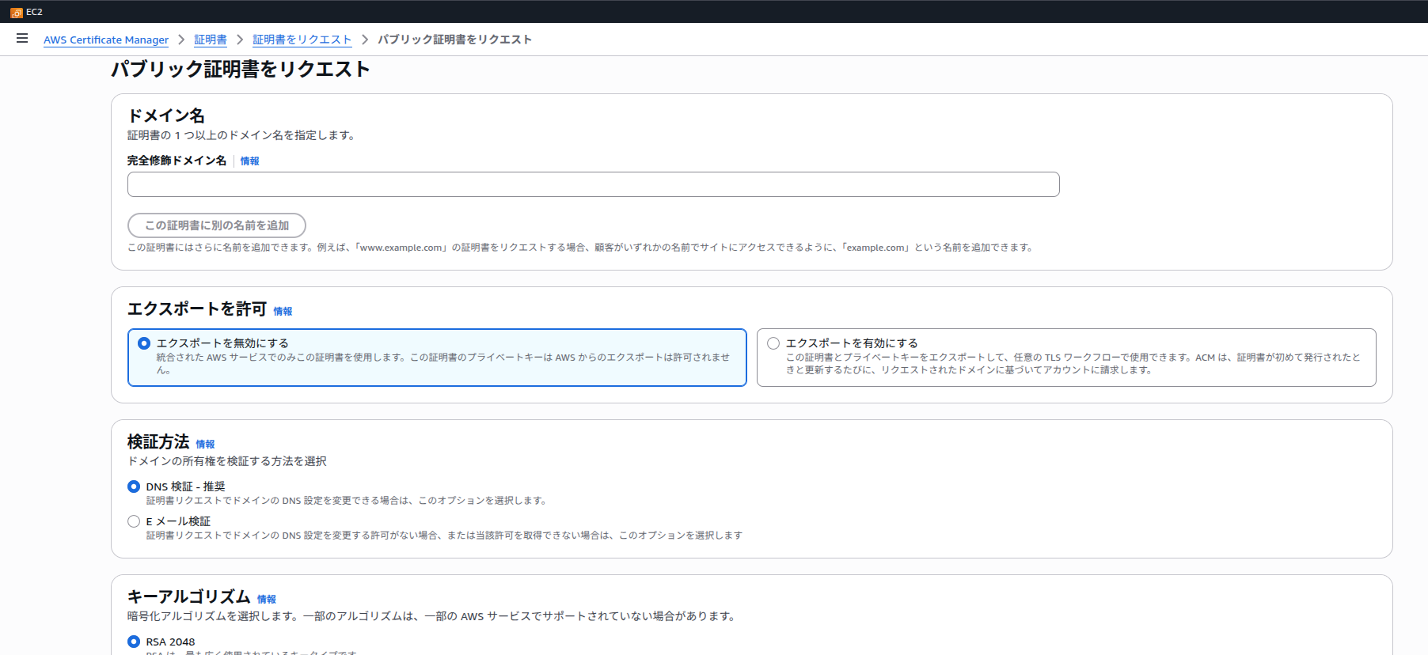Click the 完全修飾ドメイン名 input field
Screen dimensions: 1428x655
[x=593, y=184]
